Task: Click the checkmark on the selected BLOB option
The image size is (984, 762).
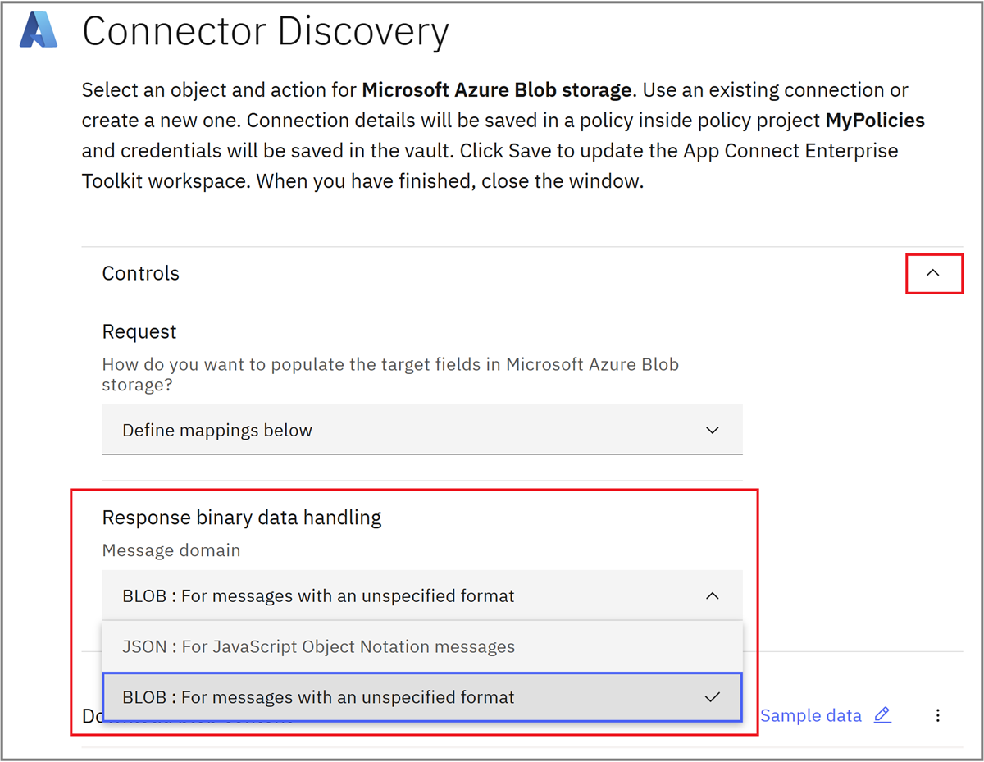Action: [x=712, y=697]
